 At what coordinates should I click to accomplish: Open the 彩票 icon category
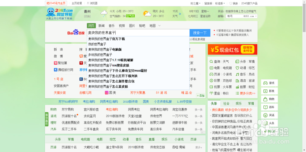pyautogui.click(x=211, y=80)
